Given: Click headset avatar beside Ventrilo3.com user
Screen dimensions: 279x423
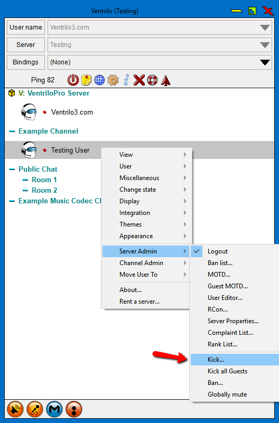Looking at the screenshot, I should point(29,112).
